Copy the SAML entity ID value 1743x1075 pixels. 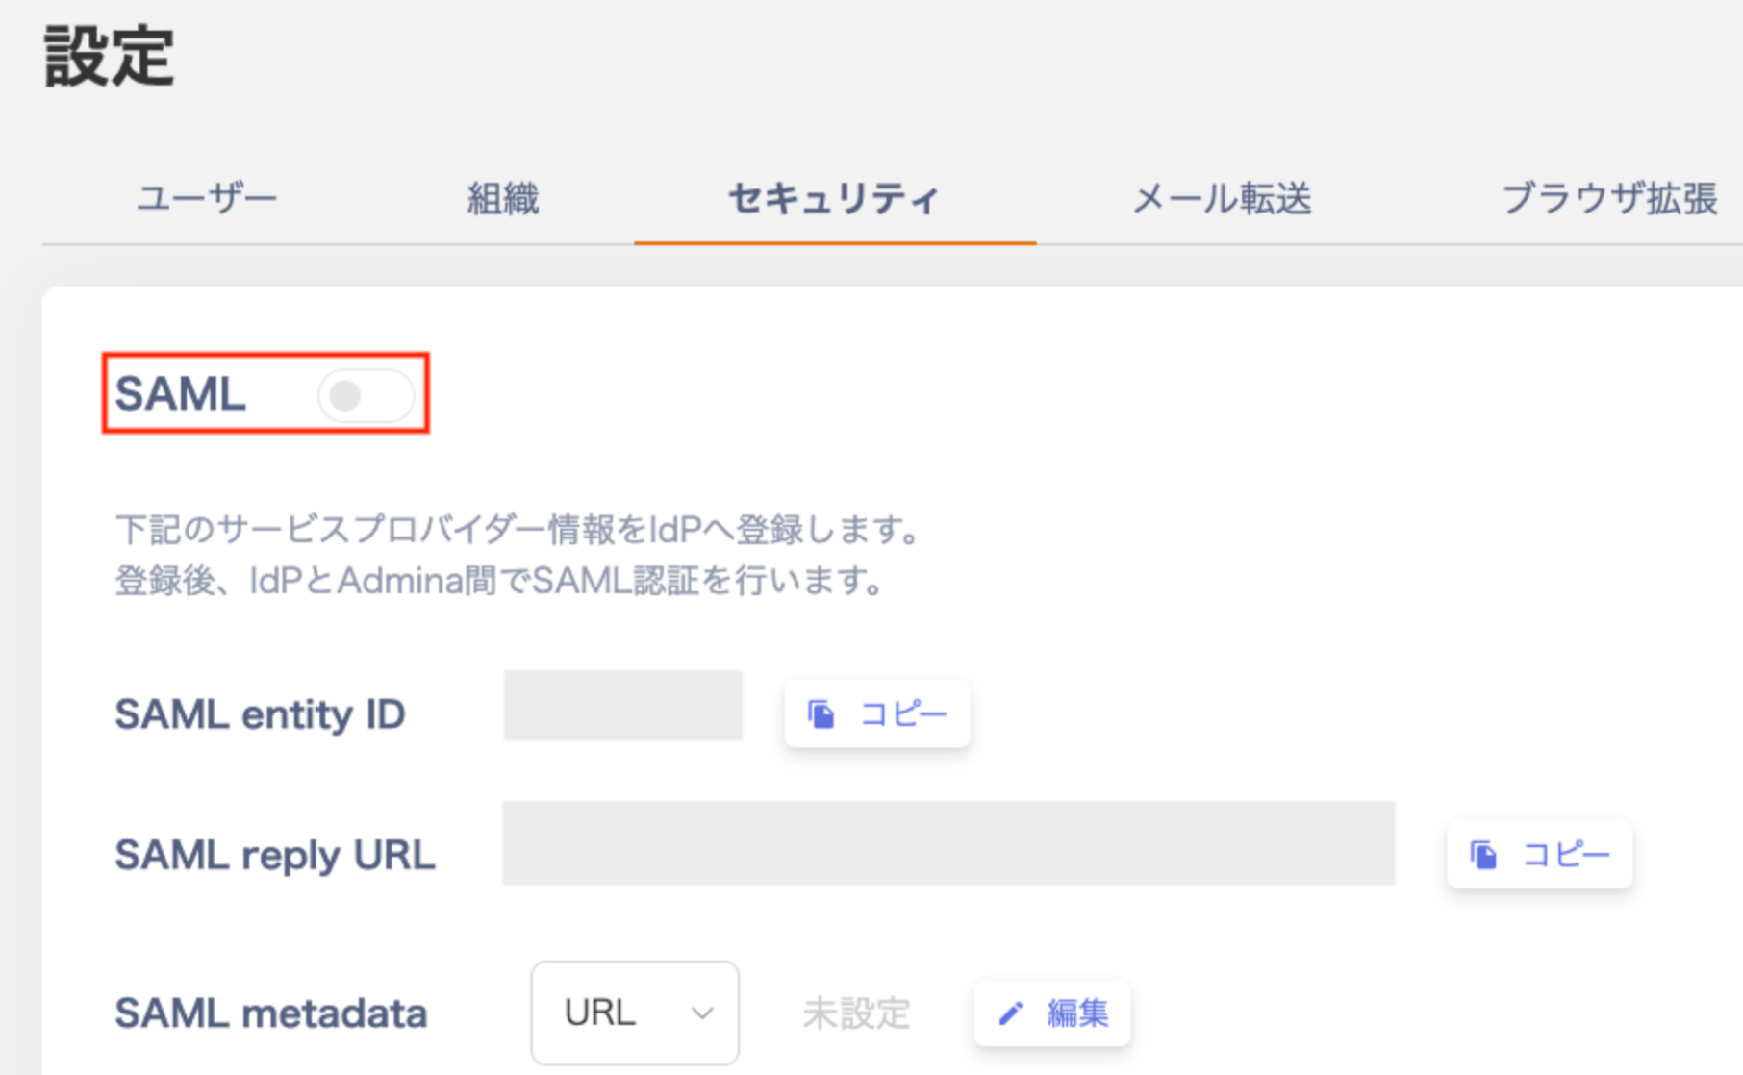click(877, 713)
